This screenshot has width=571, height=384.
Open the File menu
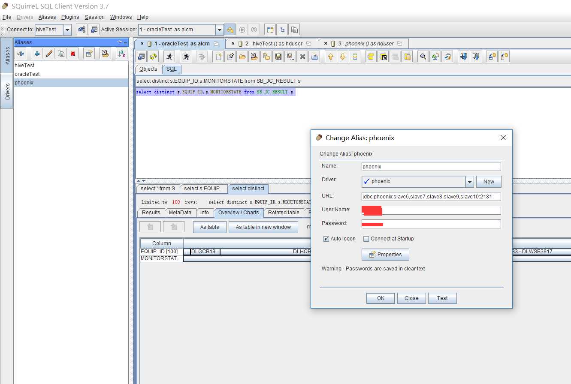coord(7,17)
